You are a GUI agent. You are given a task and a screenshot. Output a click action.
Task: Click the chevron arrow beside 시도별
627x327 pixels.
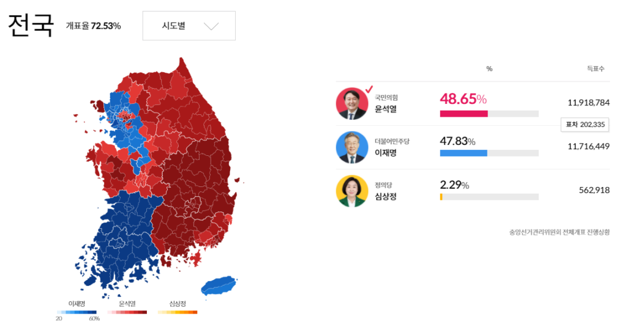pos(211,26)
